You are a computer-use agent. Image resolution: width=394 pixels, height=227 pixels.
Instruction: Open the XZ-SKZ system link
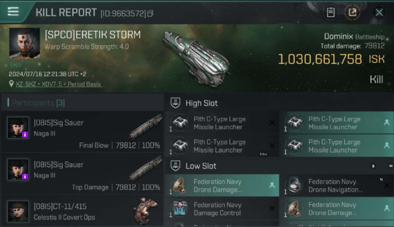pos(25,84)
